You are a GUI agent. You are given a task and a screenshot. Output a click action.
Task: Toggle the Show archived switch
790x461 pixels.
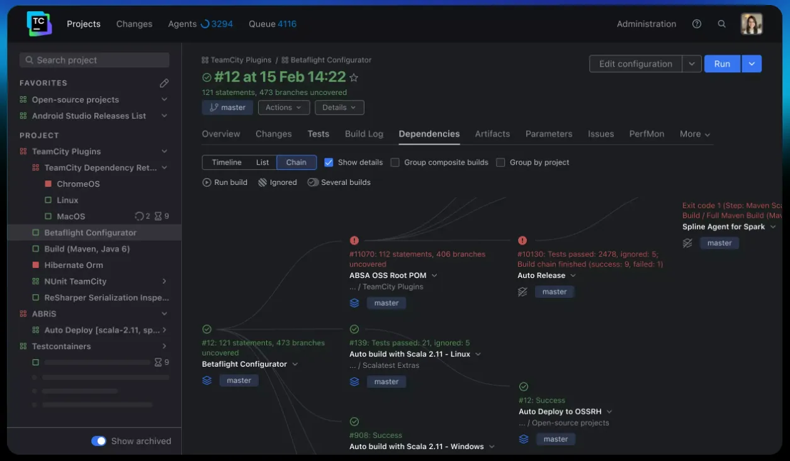(99, 441)
